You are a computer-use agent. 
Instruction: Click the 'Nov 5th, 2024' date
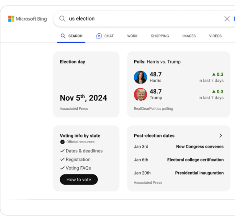pos(83,98)
